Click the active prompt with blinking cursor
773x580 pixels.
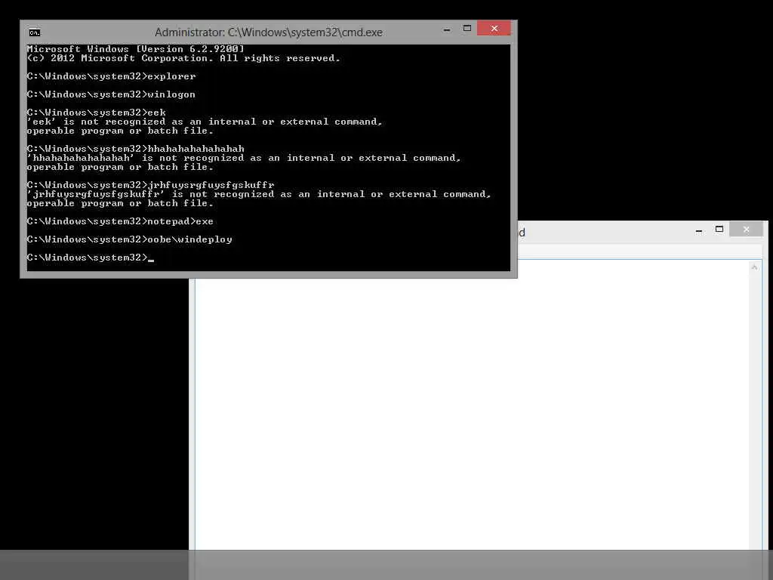tap(91, 258)
